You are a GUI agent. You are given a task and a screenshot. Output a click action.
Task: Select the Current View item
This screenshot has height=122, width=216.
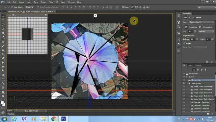pyautogui.click(x=196, y=80)
